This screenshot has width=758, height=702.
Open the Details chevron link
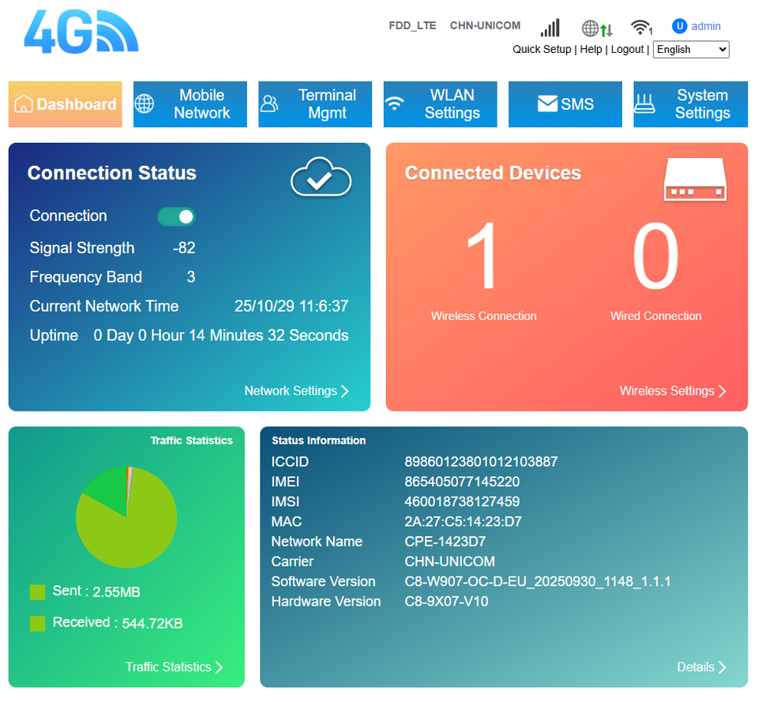coord(701,667)
